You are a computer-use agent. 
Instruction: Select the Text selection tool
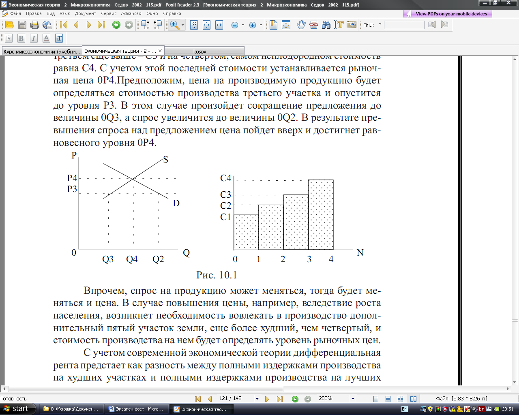[339, 25]
